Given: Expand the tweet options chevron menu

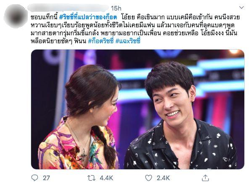Looking at the screenshot, I should coord(241,8).
